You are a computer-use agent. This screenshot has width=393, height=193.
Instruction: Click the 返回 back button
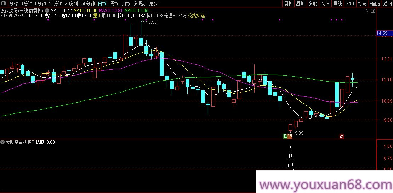click(387, 4)
